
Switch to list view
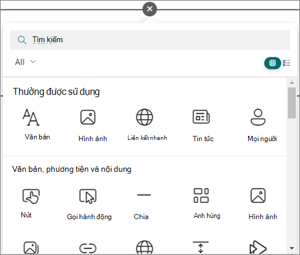click(x=286, y=63)
